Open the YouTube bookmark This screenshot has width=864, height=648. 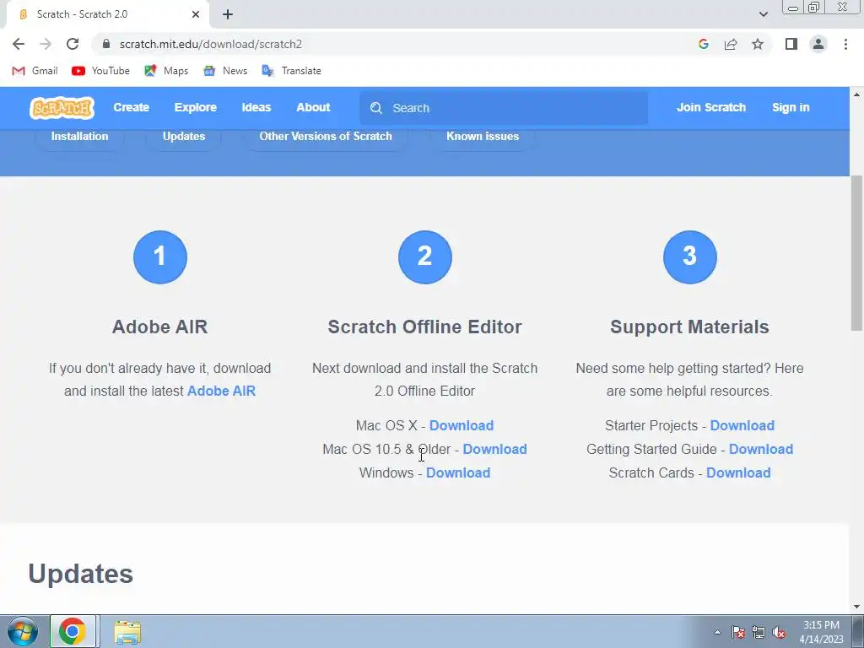(101, 71)
